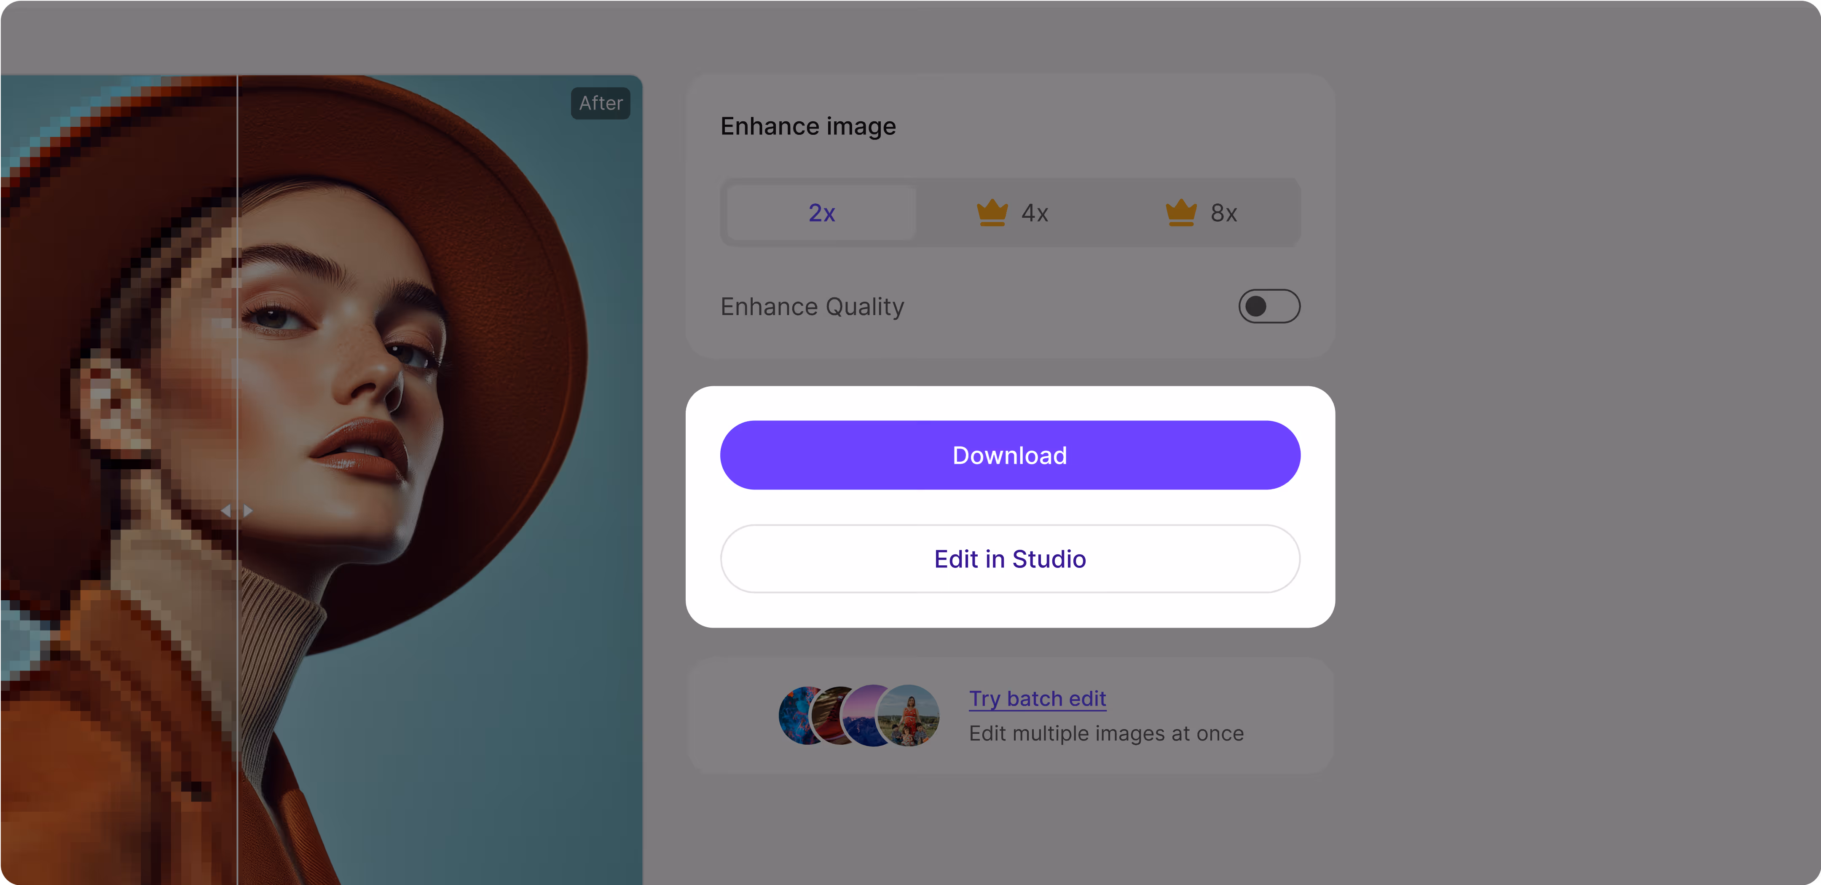Click the Download button
Screen dimensions: 1821x885
tap(1010, 456)
